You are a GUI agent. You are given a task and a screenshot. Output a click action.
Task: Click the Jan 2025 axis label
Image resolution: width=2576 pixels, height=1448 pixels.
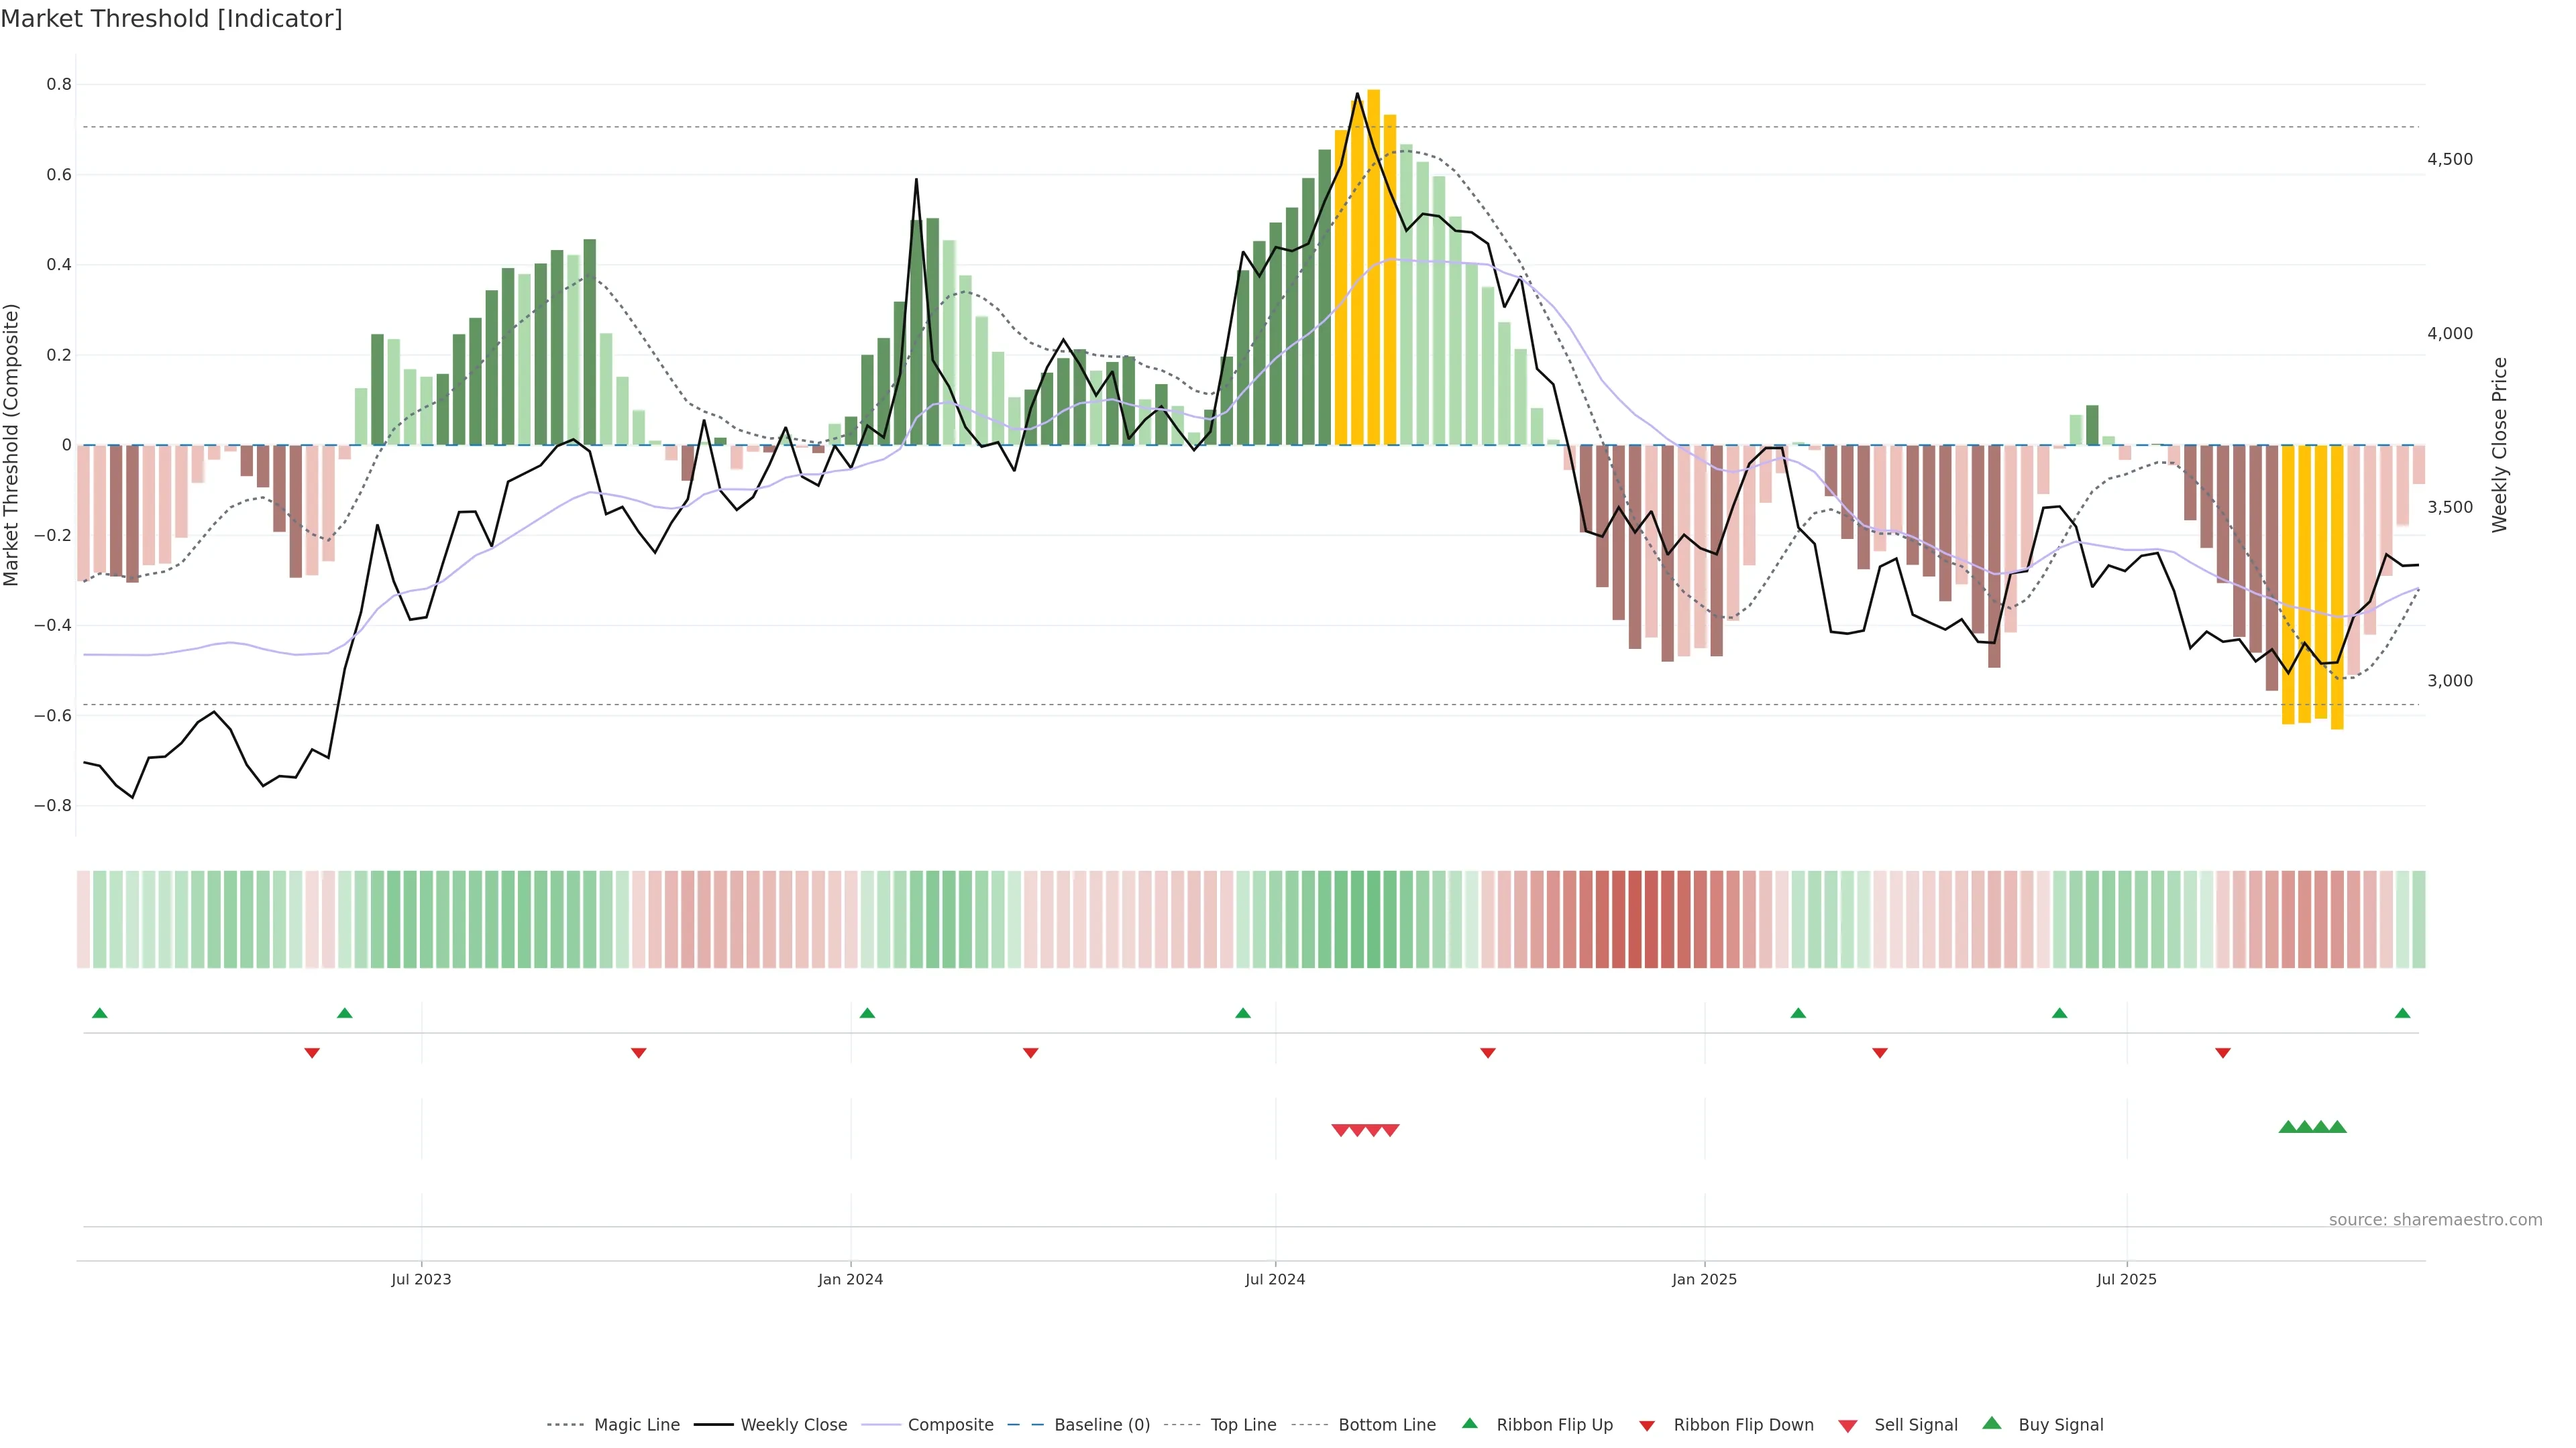point(1704,1279)
